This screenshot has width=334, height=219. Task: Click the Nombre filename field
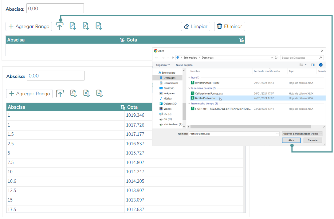click(234, 134)
